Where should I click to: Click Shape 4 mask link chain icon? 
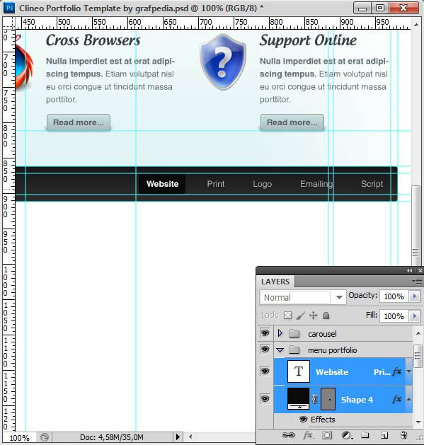(315, 399)
